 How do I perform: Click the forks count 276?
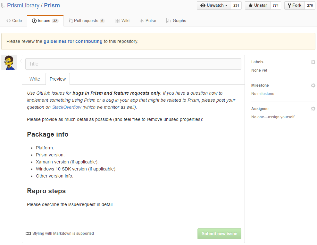pyautogui.click(x=310, y=5)
